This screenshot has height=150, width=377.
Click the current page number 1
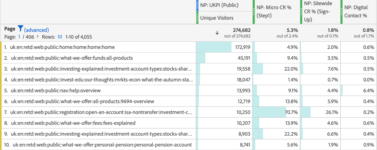19,37
